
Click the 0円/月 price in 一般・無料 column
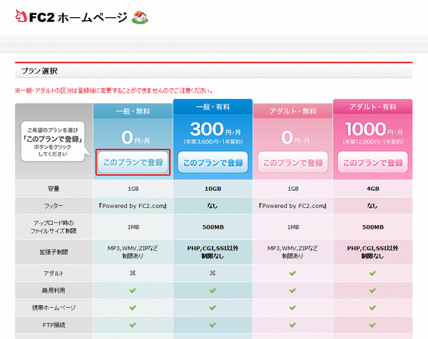coord(136,137)
